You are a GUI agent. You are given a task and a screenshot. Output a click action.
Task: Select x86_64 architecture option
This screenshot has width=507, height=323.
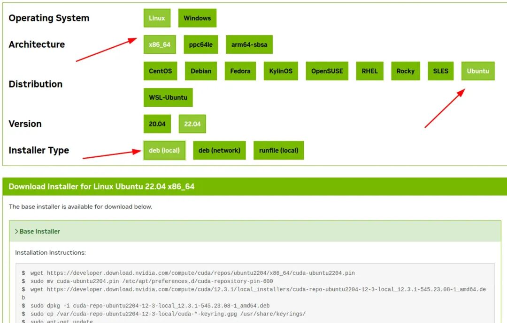click(160, 44)
